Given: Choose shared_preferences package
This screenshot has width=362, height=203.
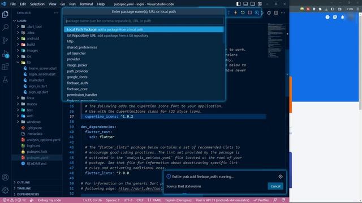Looking at the screenshot, I should pos(144,47).
